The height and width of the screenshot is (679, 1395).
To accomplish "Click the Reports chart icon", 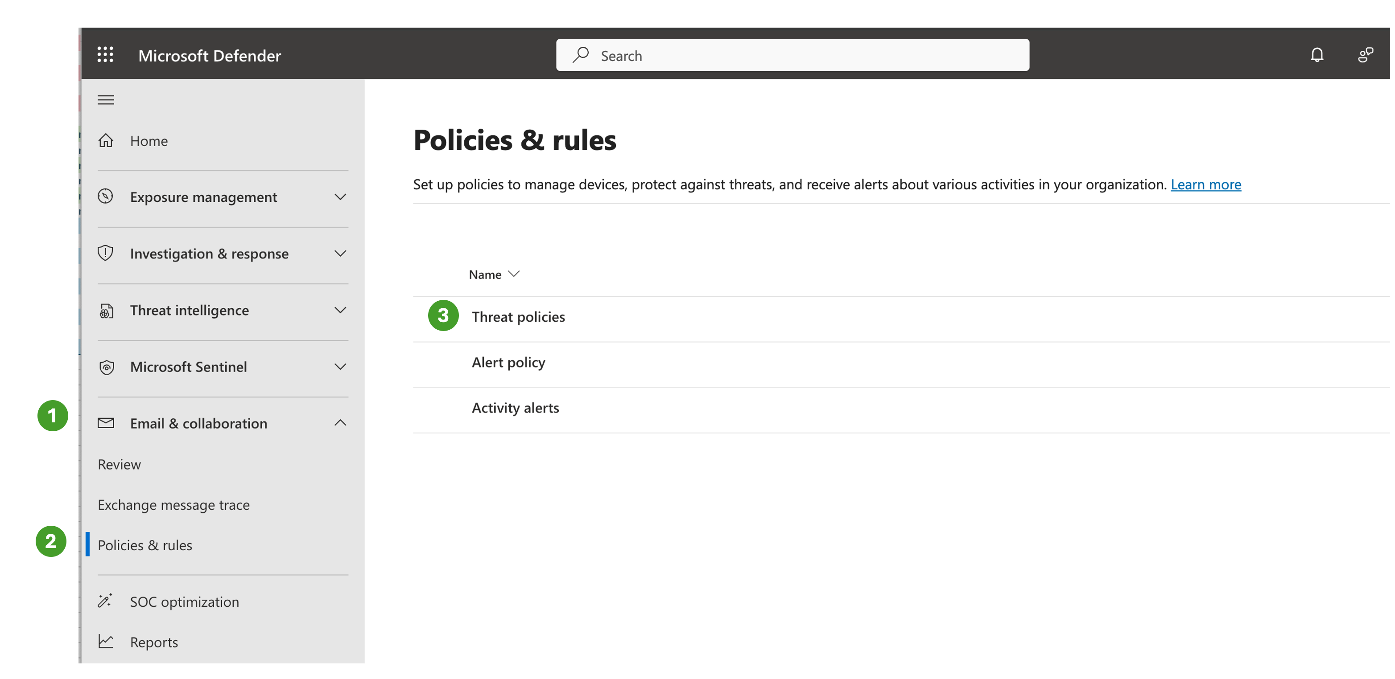I will tap(106, 642).
